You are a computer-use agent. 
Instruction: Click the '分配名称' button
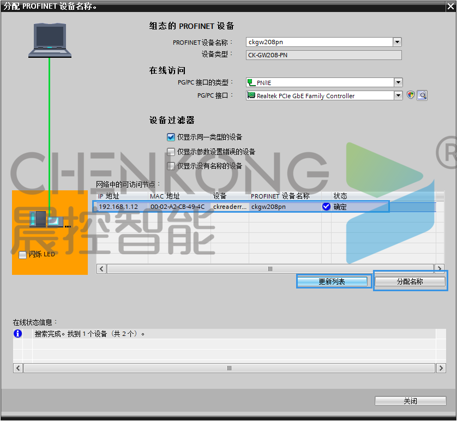point(410,281)
